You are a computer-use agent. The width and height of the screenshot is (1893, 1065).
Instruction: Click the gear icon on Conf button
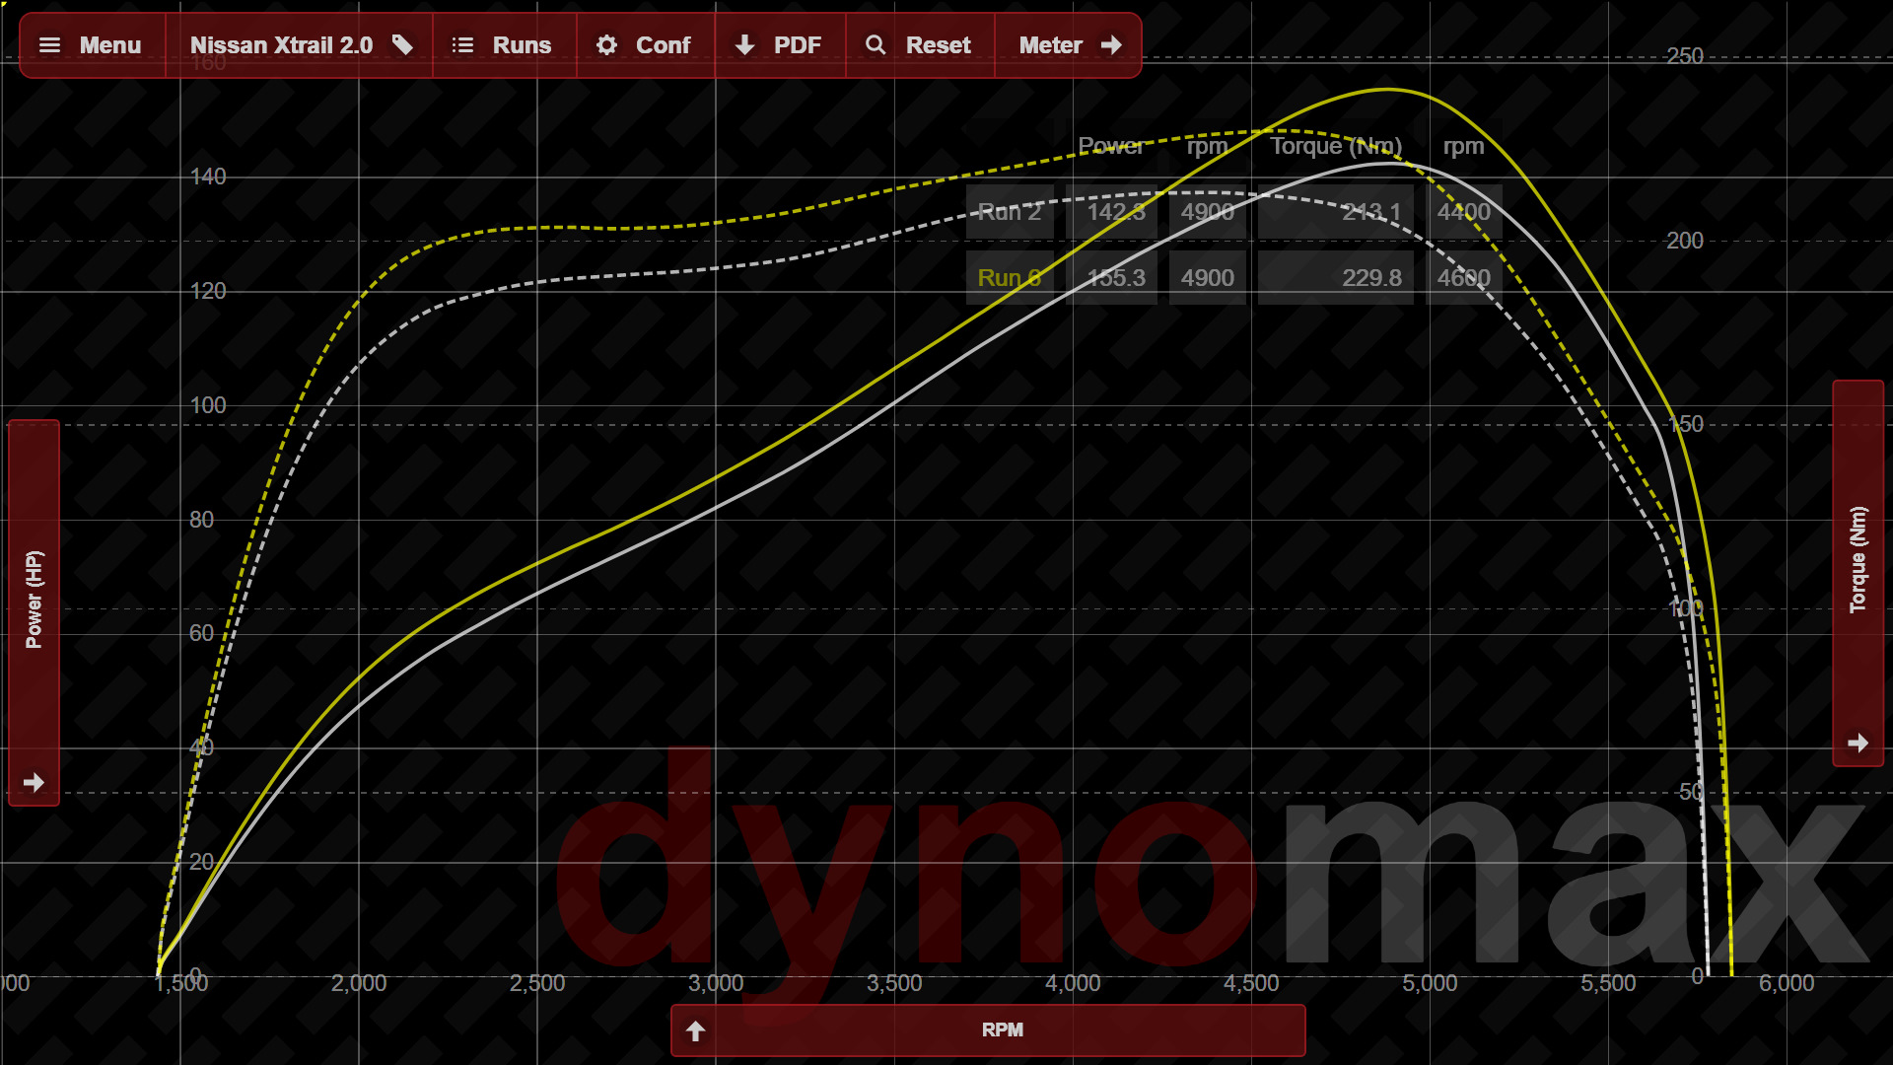[x=606, y=45]
